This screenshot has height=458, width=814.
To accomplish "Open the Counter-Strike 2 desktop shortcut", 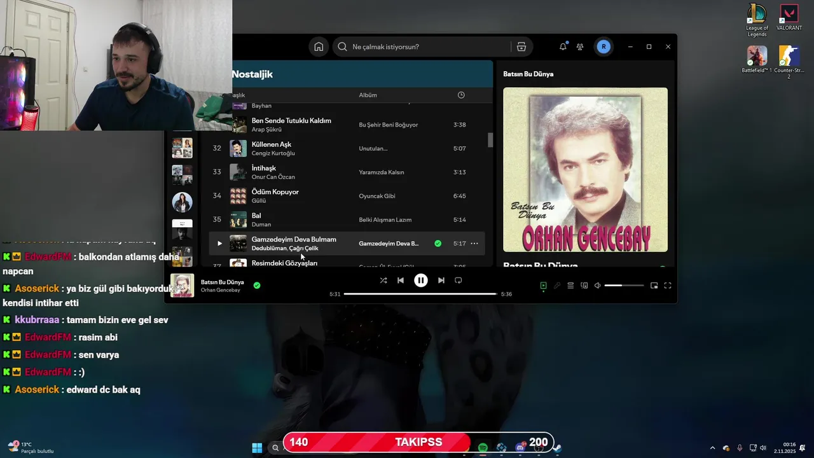I will coord(789,62).
